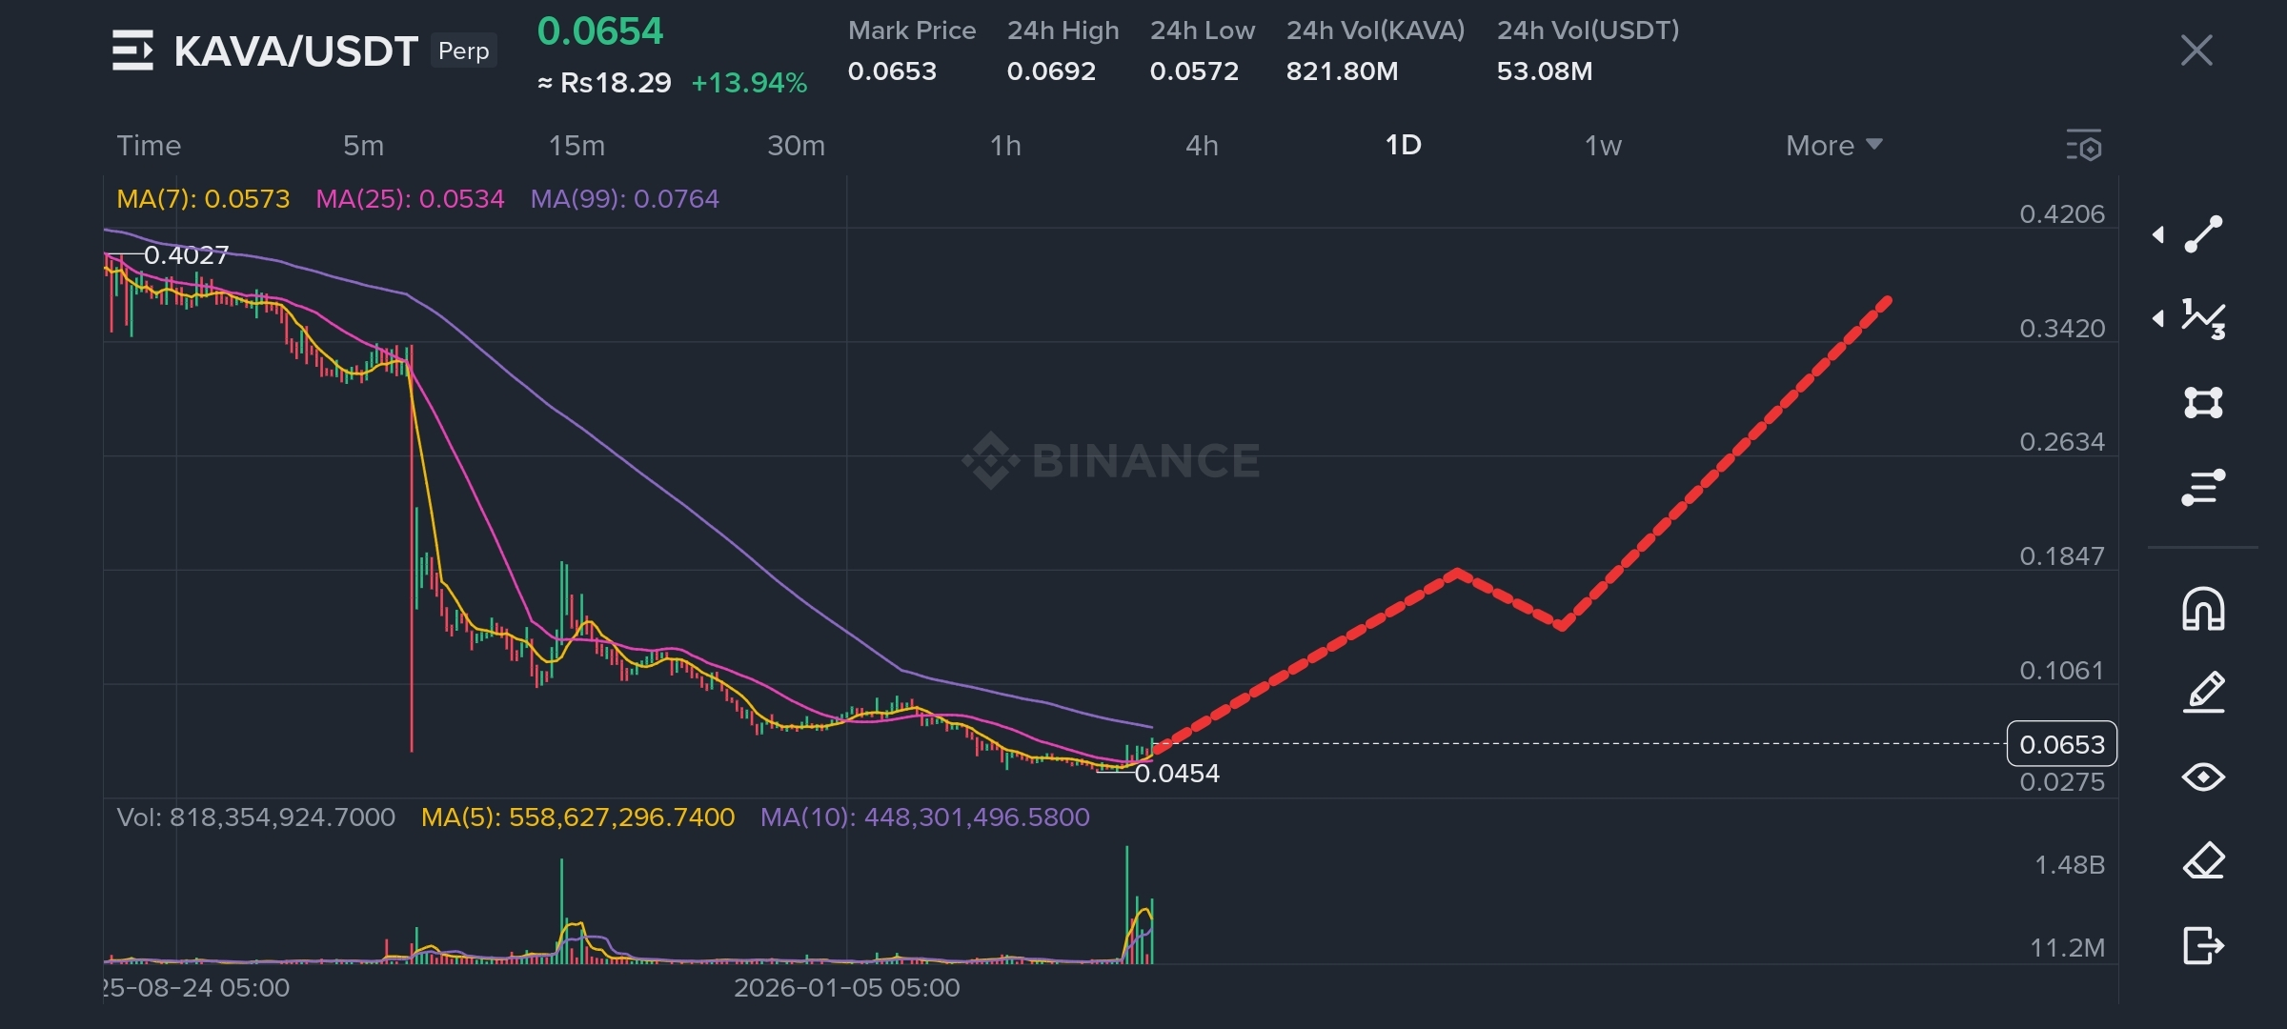Viewport: 2287px width, 1029px height.
Task: Expand wave pattern tool variants arrow
Action: pyautogui.click(x=2158, y=318)
